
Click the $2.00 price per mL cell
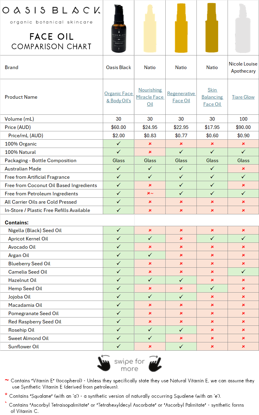[119, 135]
